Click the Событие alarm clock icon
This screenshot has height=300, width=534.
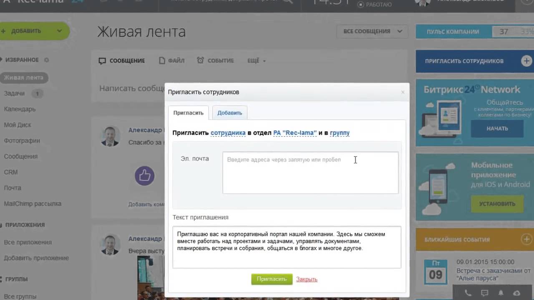(x=201, y=60)
